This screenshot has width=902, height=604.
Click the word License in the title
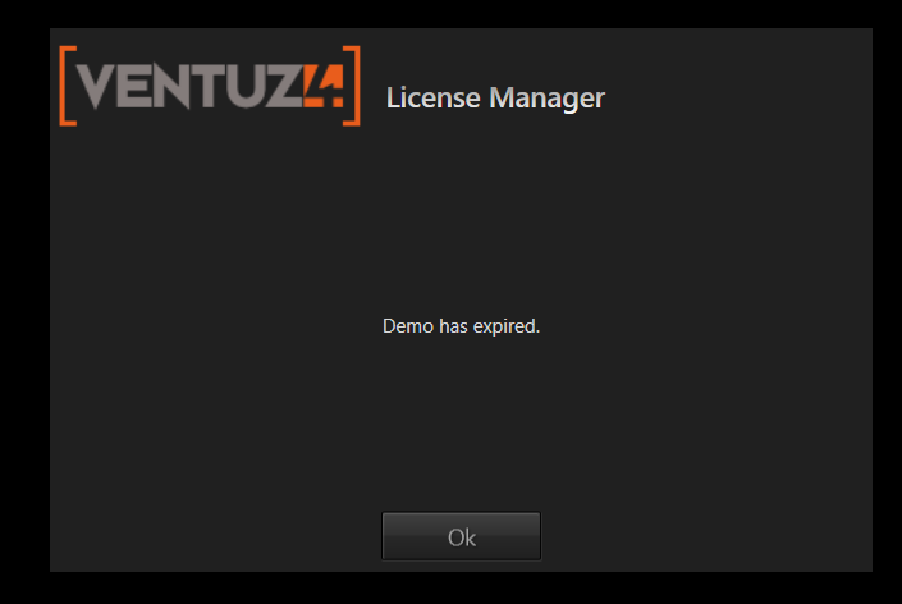(433, 98)
